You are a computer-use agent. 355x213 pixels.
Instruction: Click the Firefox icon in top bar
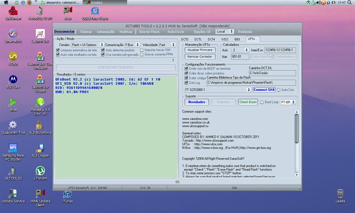(29, 3)
